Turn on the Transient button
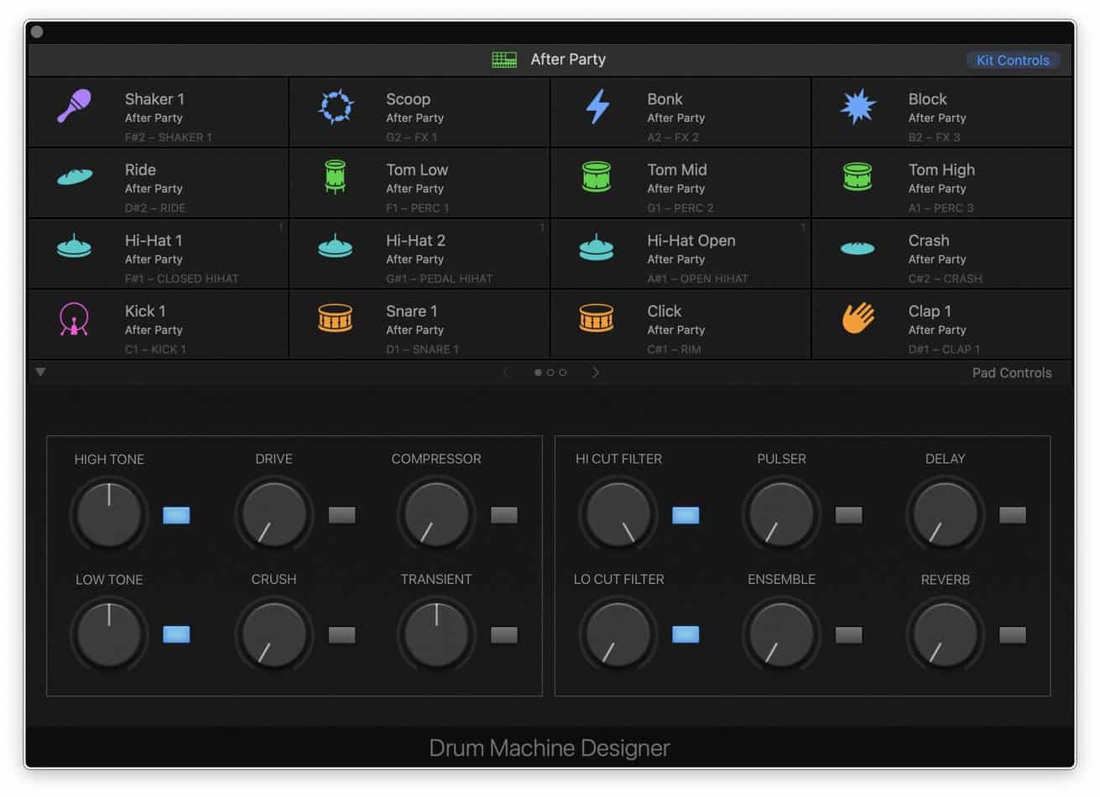Screen dimensions: 1100x797 tap(504, 635)
